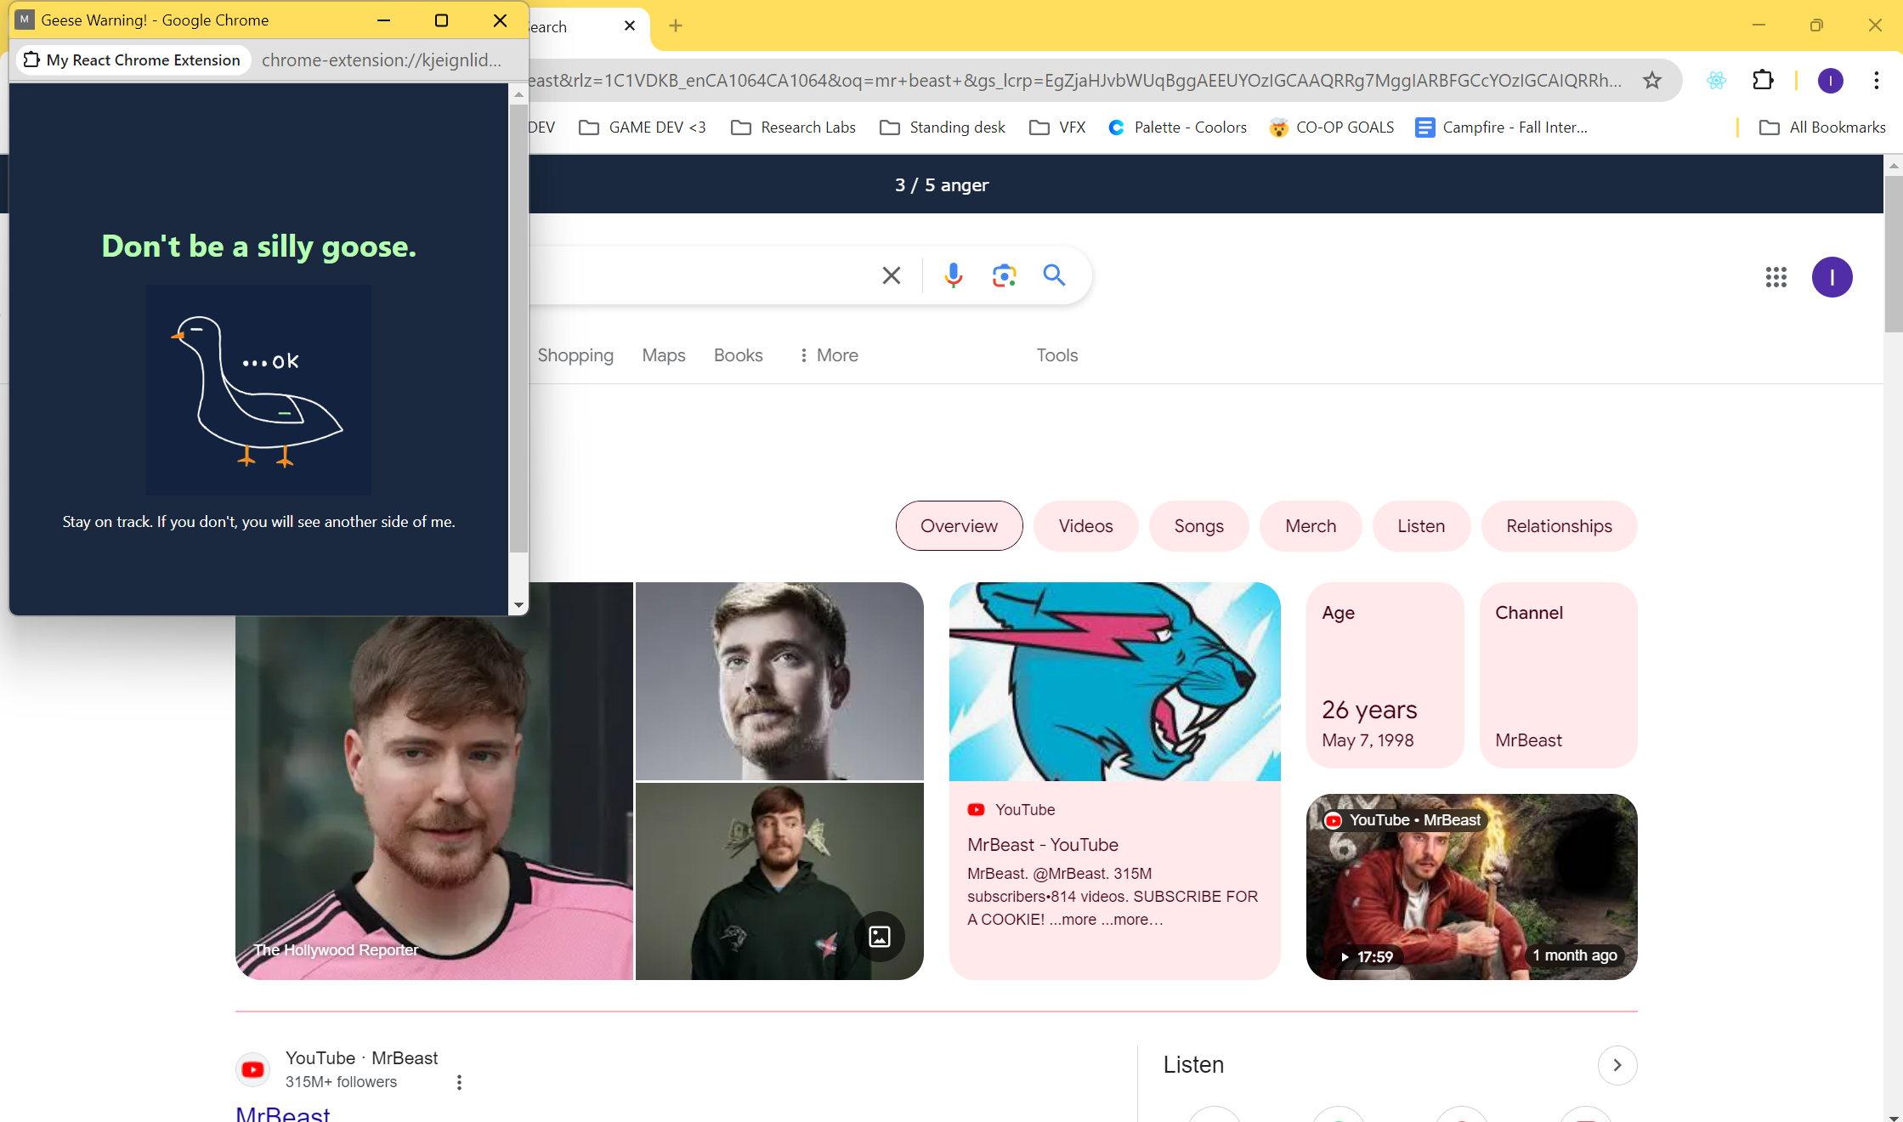Image resolution: width=1903 pixels, height=1122 pixels.
Task: Select the Videos chip
Action: [1085, 526]
